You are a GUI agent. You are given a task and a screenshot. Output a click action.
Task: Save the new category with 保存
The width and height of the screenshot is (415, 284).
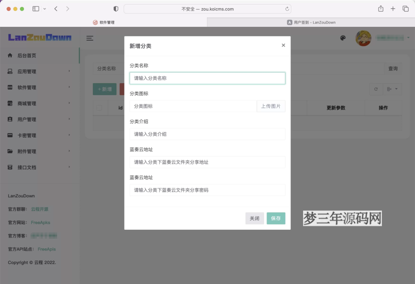[x=276, y=218]
